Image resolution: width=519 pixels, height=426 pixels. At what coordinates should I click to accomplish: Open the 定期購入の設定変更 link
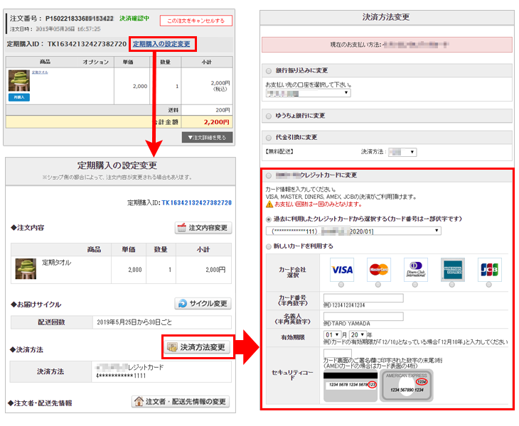coord(161,44)
